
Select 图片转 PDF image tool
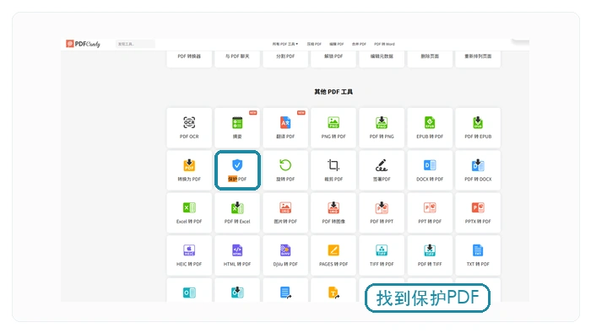click(x=285, y=212)
